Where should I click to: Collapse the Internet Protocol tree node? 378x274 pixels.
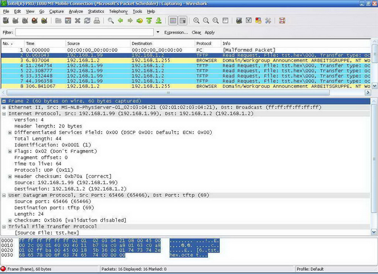(4, 114)
